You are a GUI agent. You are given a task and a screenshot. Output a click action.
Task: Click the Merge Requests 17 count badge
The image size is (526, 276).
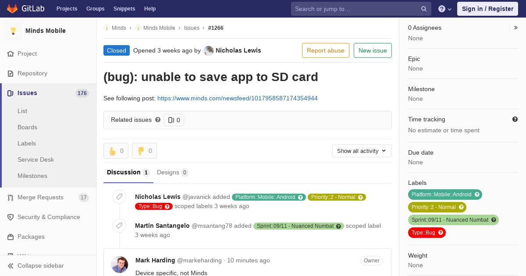pyautogui.click(x=84, y=198)
